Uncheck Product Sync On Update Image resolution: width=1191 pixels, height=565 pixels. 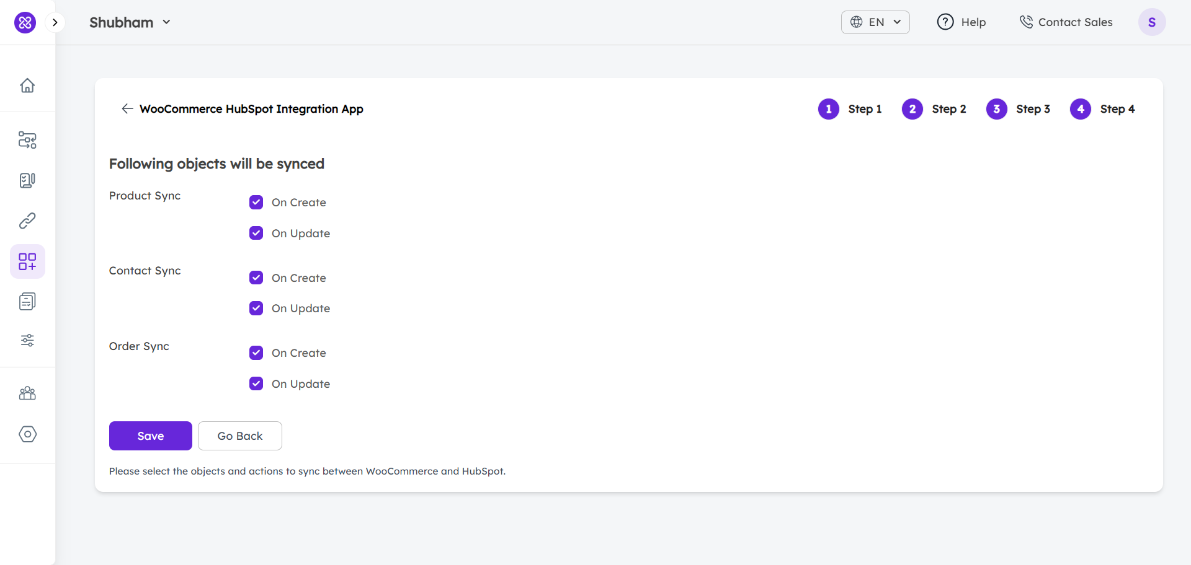point(256,233)
